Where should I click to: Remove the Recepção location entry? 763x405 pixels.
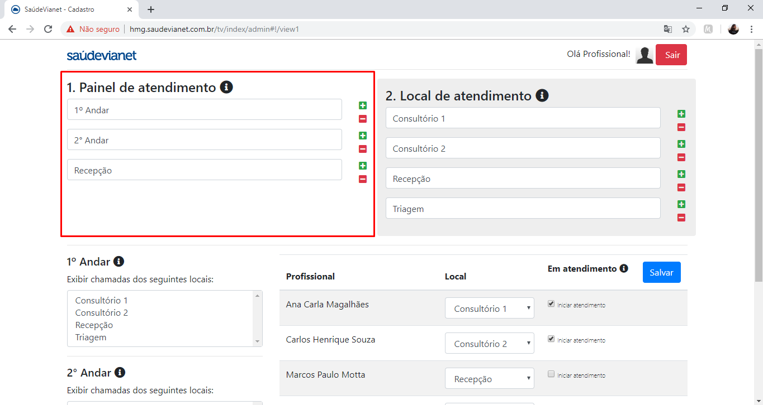pyautogui.click(x=681, y=187)
